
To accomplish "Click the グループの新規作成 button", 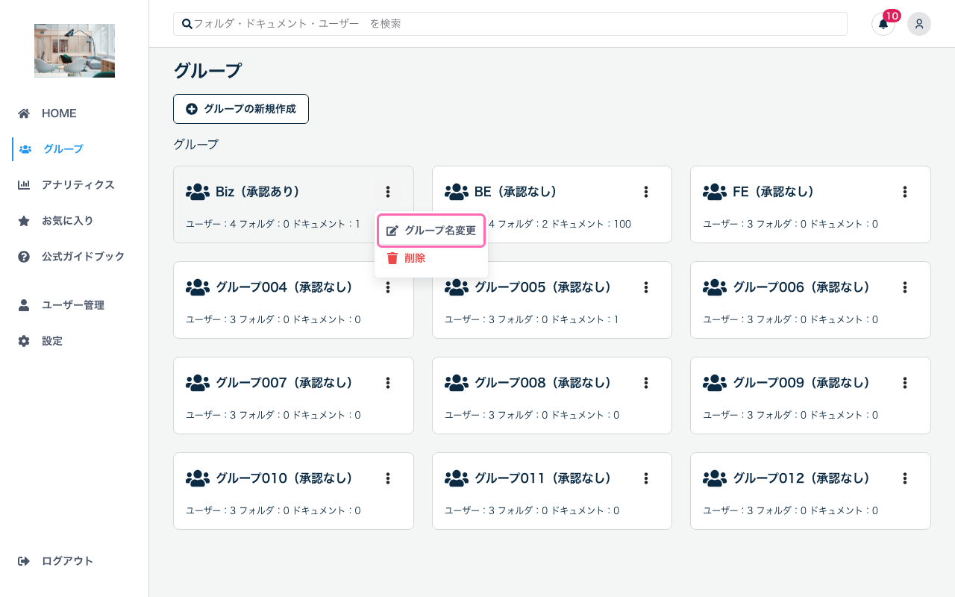I will click(241, 109).
